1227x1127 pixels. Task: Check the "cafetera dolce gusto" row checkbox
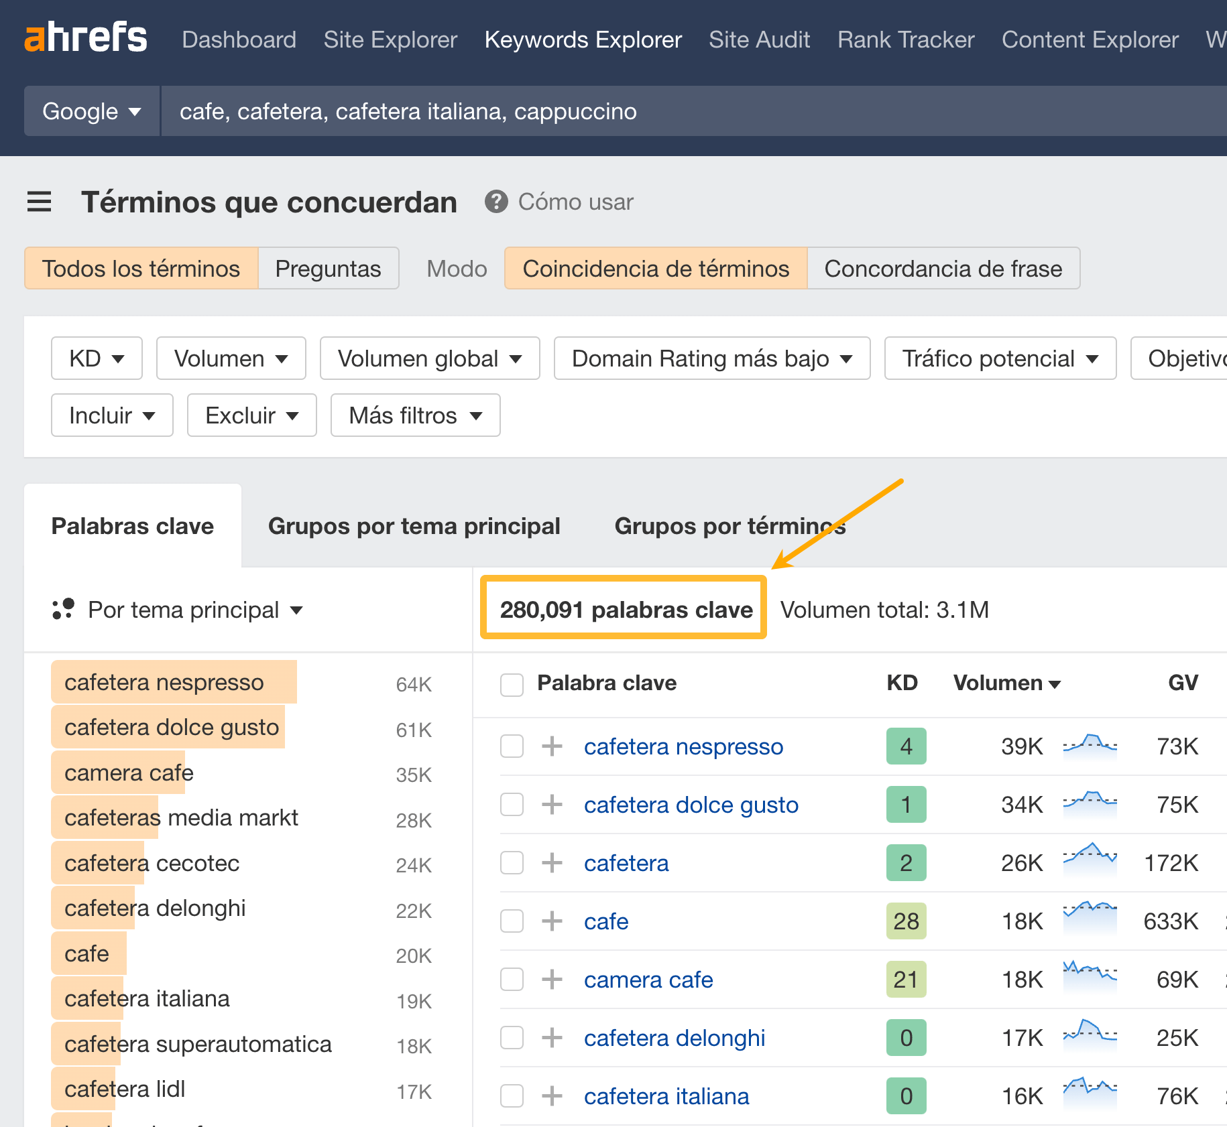point(512,804)
